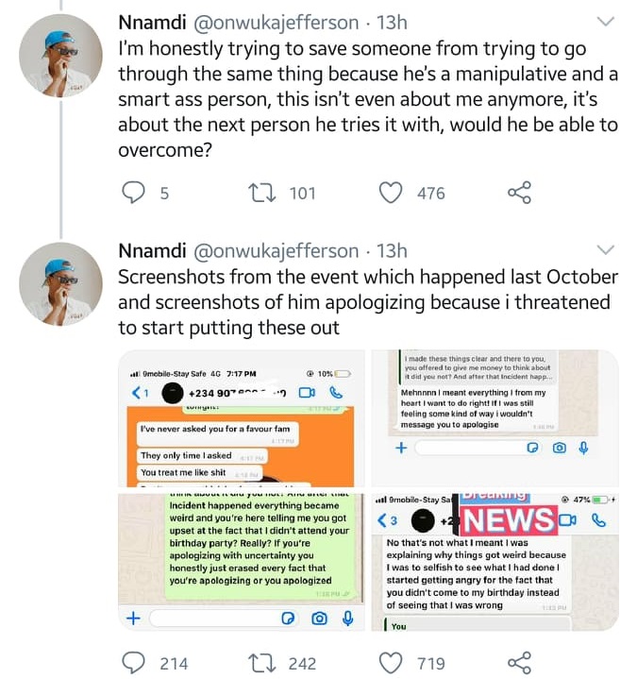This screenshot has width=637, height=679.
Task: Reply to the screenshots tweet
Action: coord(134,663)
